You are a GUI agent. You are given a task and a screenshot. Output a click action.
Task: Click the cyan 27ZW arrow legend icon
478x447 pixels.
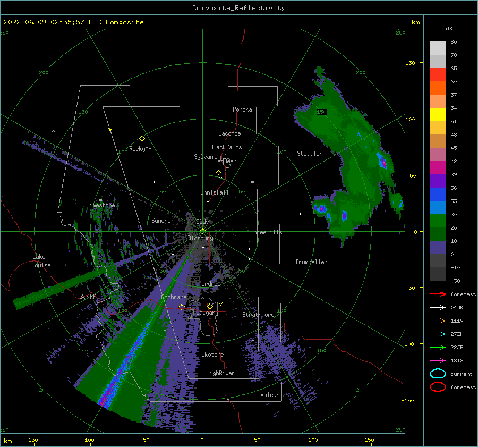tap(438, 334)
